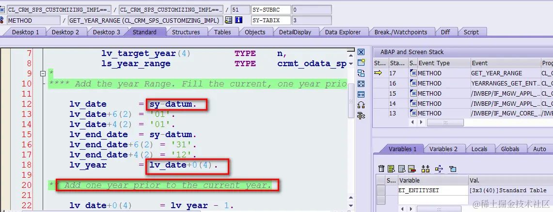Select the Variables 1 tab
553x212 pixels.
pos(402,149)
